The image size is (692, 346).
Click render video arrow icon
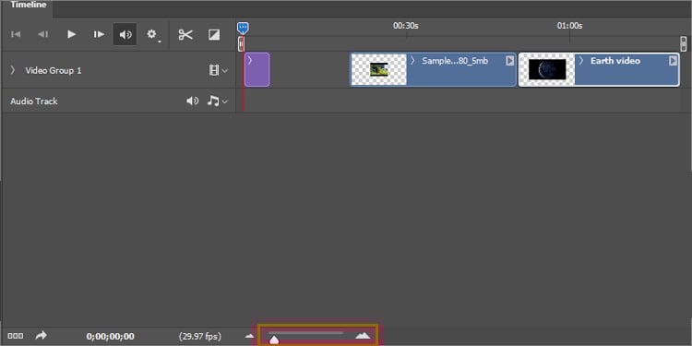(x=41, y=336)
